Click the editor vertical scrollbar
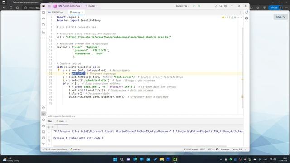 click(242, 67)
